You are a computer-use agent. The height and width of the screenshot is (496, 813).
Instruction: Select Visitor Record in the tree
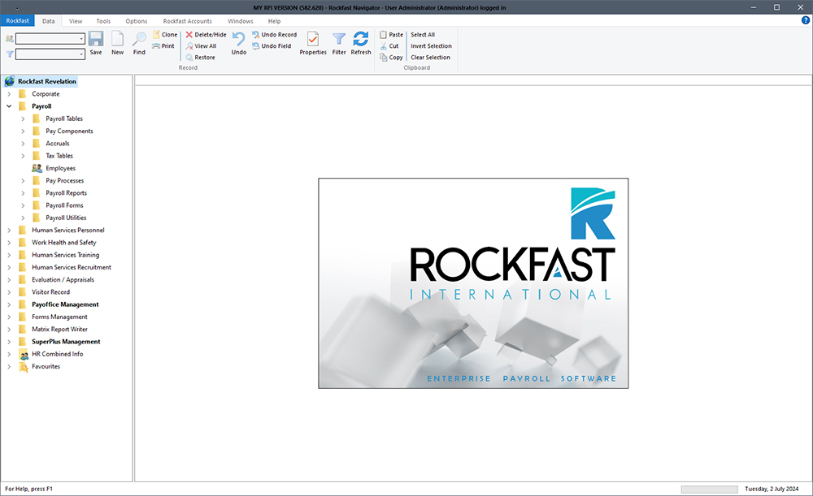[x=50, y=292]
